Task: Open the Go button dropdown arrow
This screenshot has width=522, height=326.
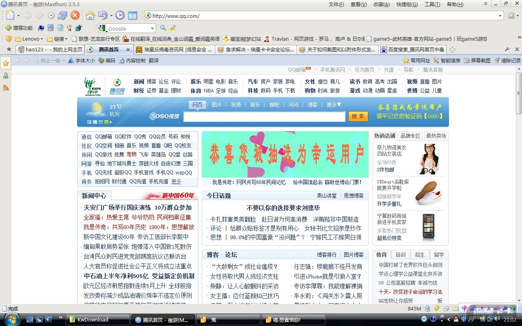Action: click(x=518, y=16)
